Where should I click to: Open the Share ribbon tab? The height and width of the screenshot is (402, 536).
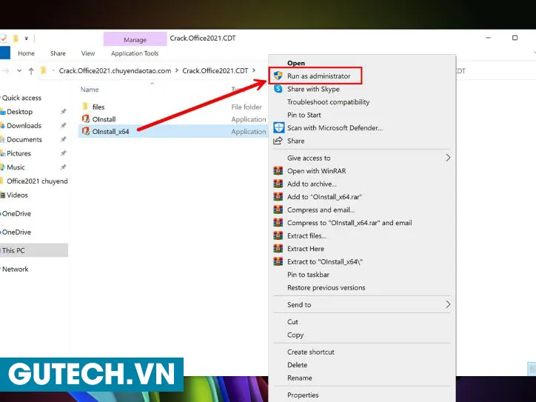58,53
